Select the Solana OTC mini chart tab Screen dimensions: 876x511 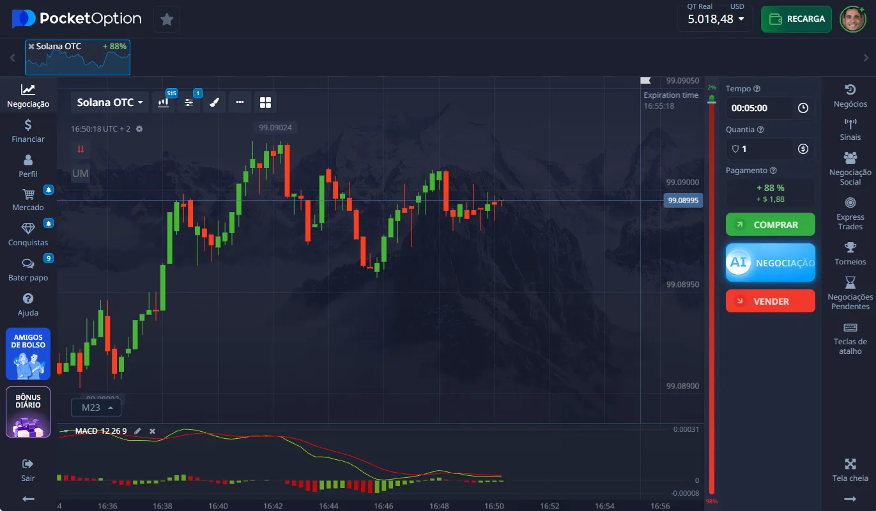pyautogui.click(x=77, y=57)
